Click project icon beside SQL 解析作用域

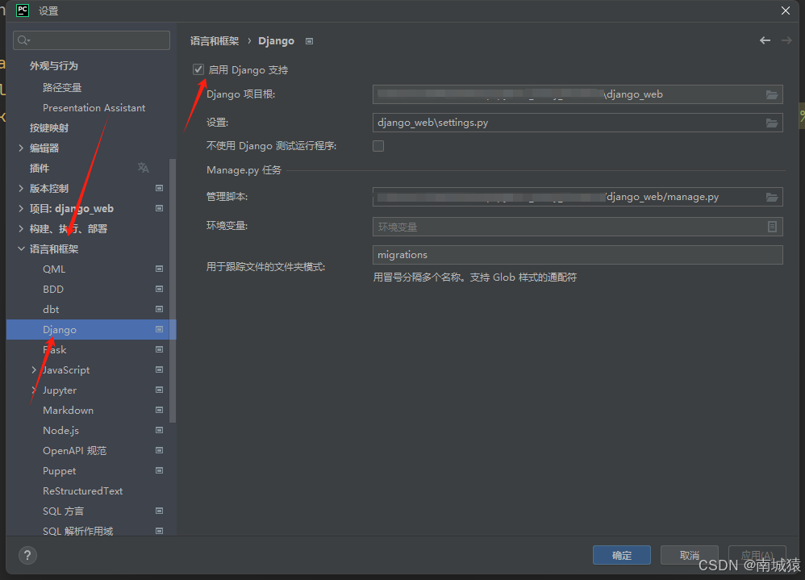click(x=159, y=532)
